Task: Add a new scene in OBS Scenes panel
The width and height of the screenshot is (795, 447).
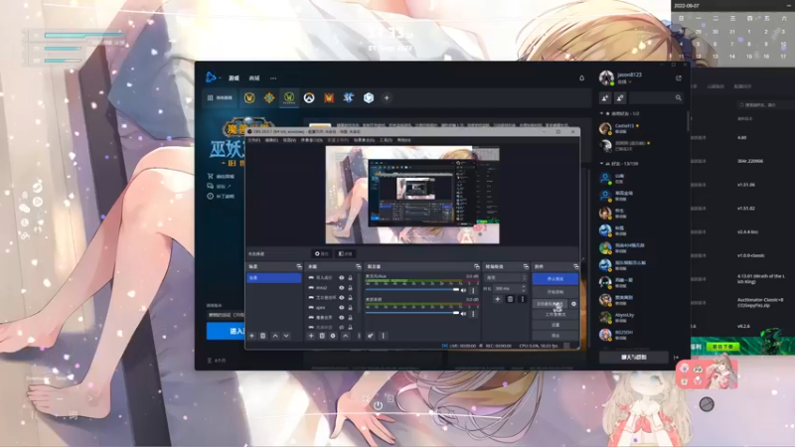Action: pyautogui.click(x=252, y=336)
